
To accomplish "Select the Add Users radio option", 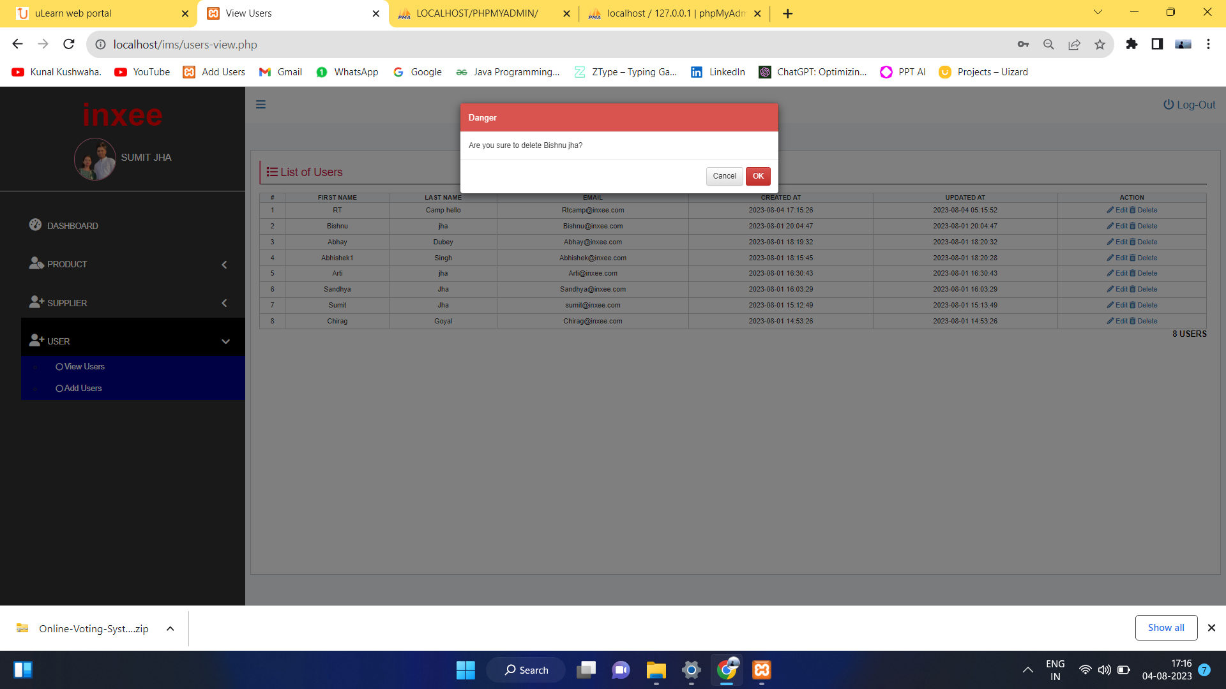I will click(x=59, y=388).
